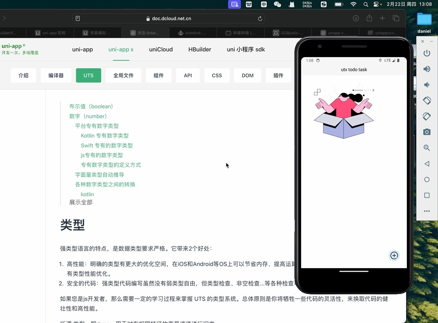This screenshot has width=438, height=323.
Task: Tap the add task plus button in app
Action: pyautogui.click(x=394, y=255)
